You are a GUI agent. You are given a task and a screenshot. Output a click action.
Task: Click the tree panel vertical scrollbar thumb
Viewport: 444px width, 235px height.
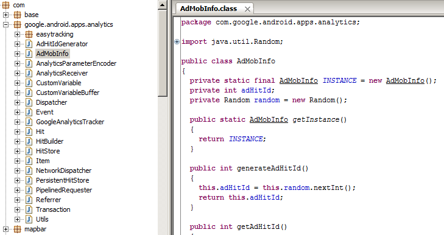click(163, 53)
